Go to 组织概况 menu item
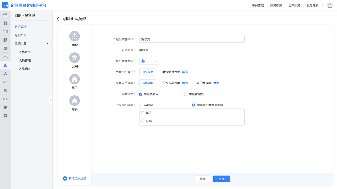 (x=21, y=35)
